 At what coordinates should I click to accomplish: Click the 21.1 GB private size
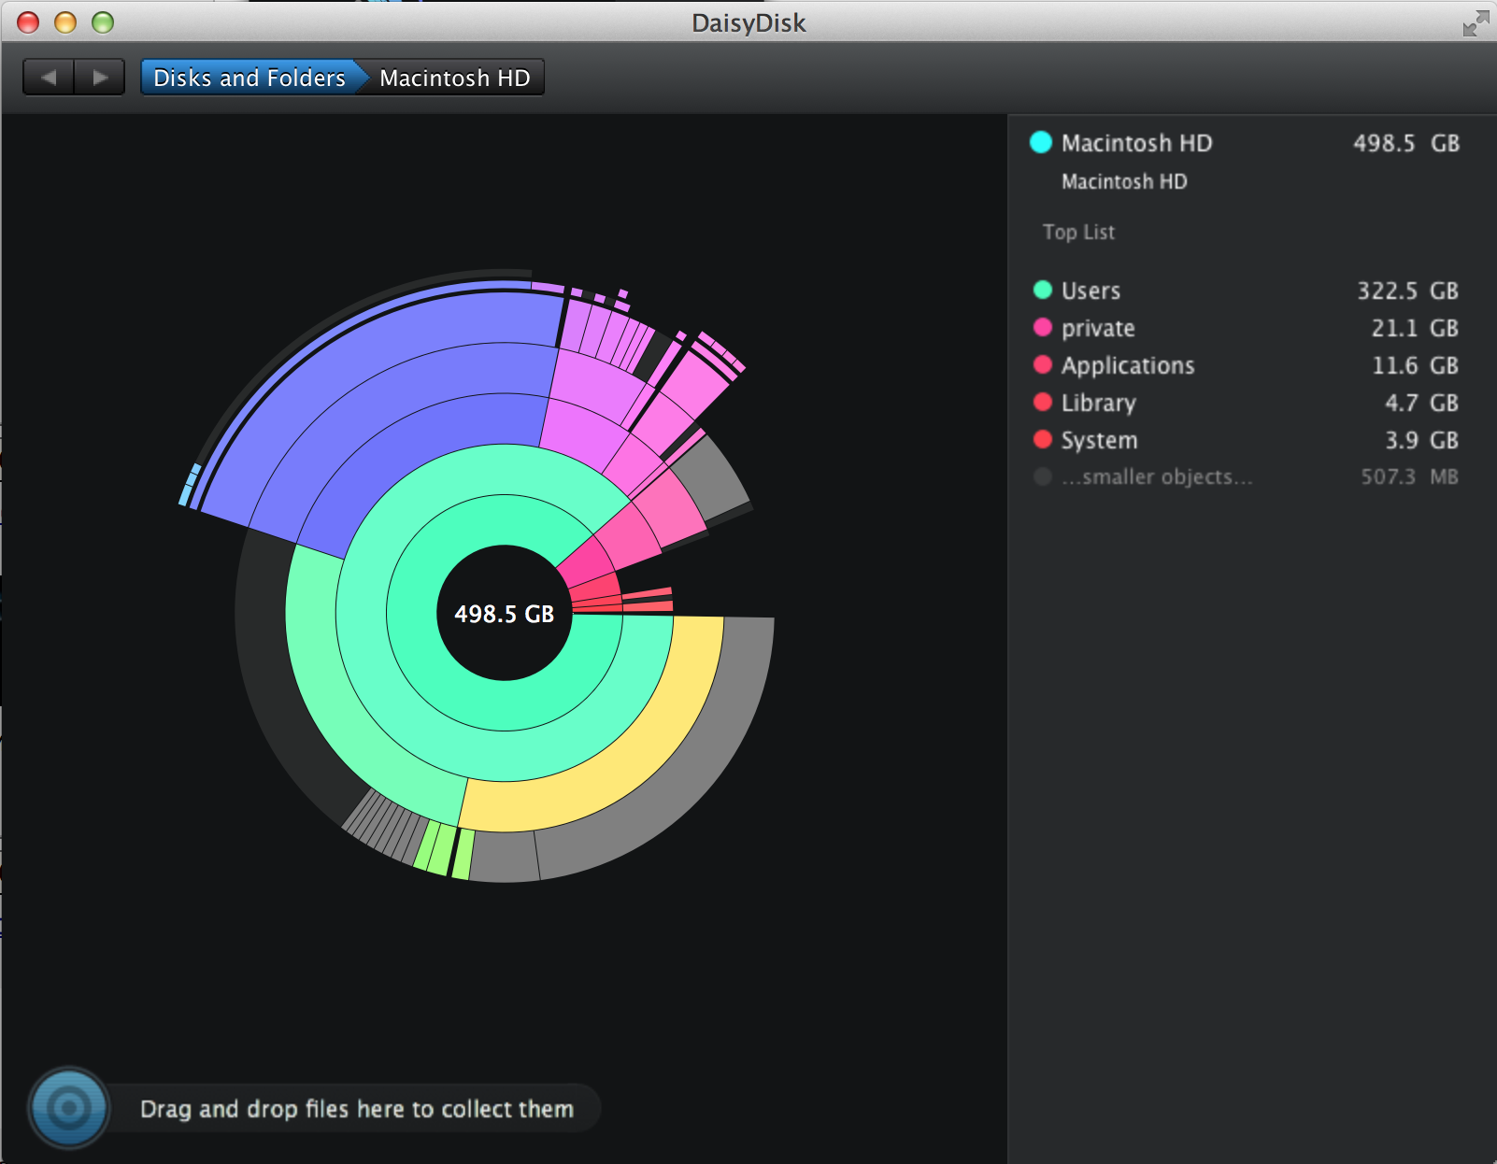click(1415, 328)
